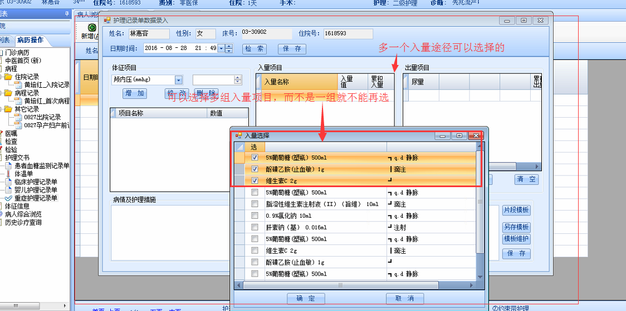Click the 片段模板 button
Screen dimensions: 626x311
(516, 210)
